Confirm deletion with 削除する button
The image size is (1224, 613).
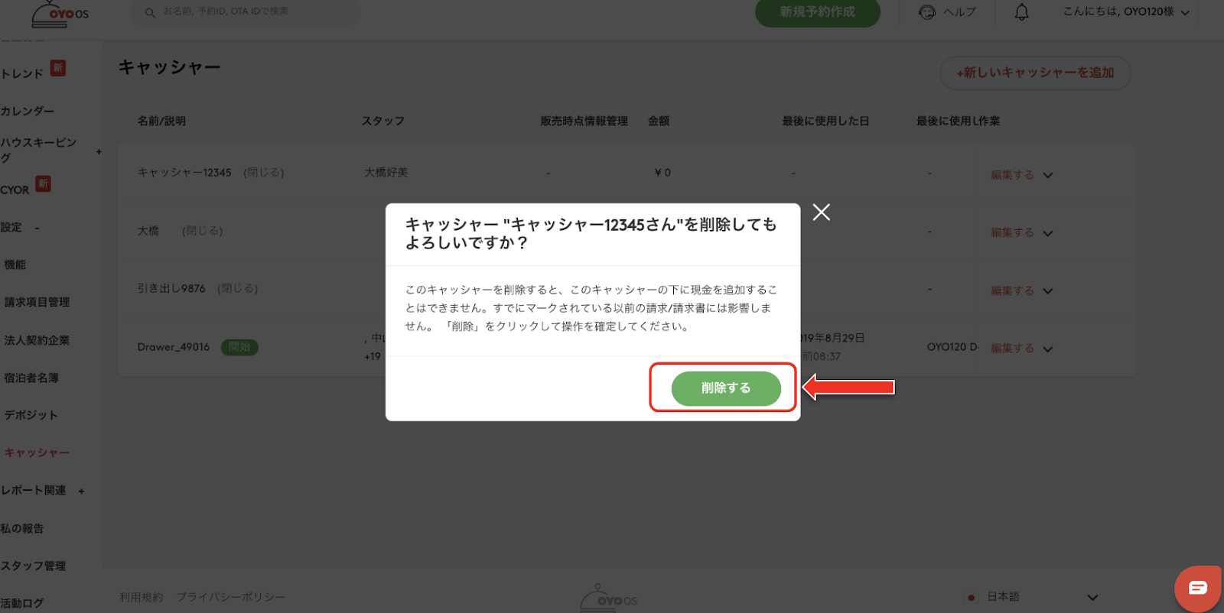[x=726, y=388]
